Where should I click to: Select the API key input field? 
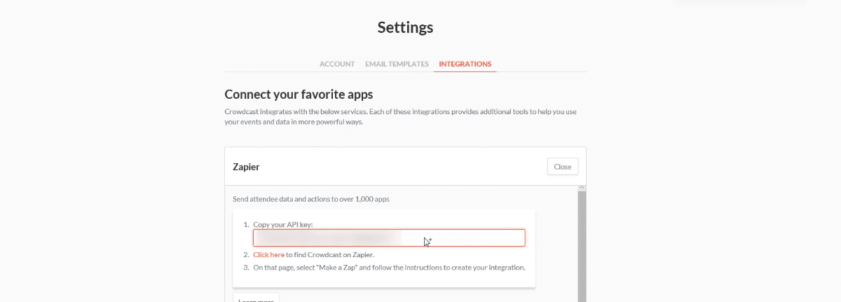click(x=389, y=238)
